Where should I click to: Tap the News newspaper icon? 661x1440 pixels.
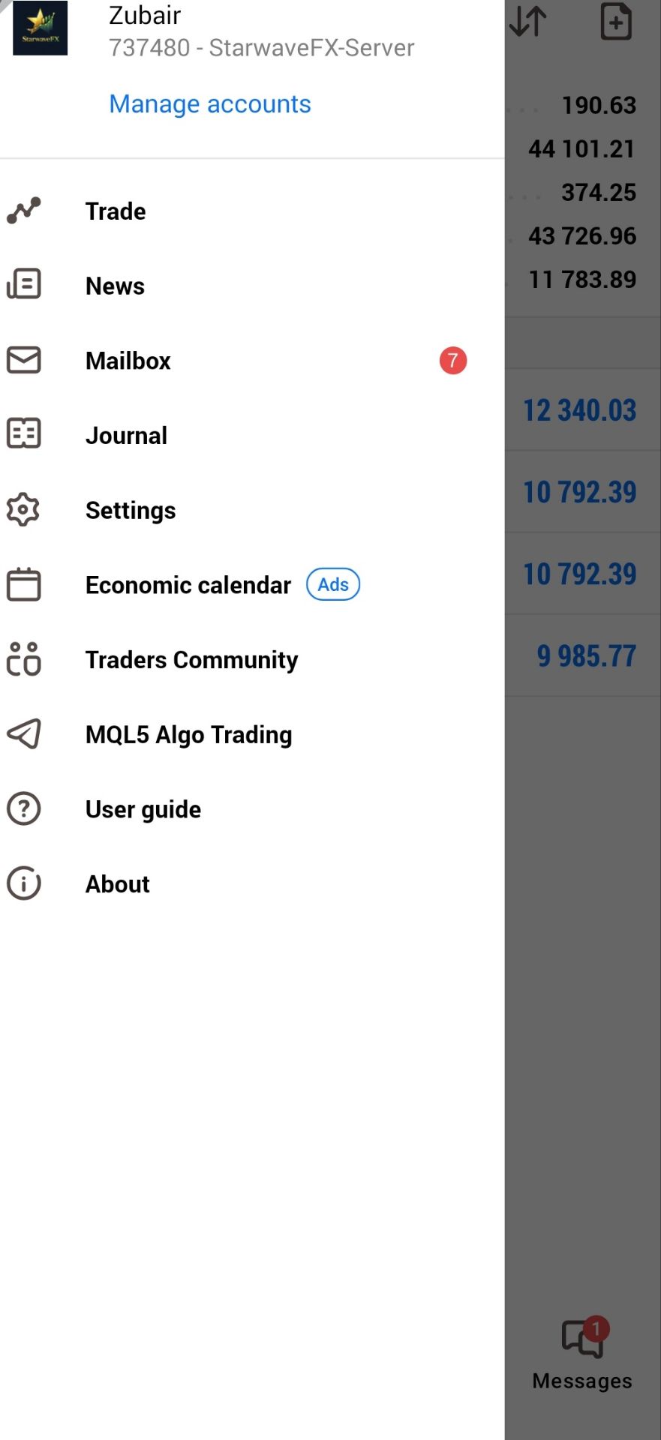click(x=23, y=284)
